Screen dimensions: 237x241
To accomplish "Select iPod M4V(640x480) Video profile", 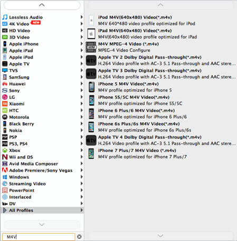I will point(161,21).
